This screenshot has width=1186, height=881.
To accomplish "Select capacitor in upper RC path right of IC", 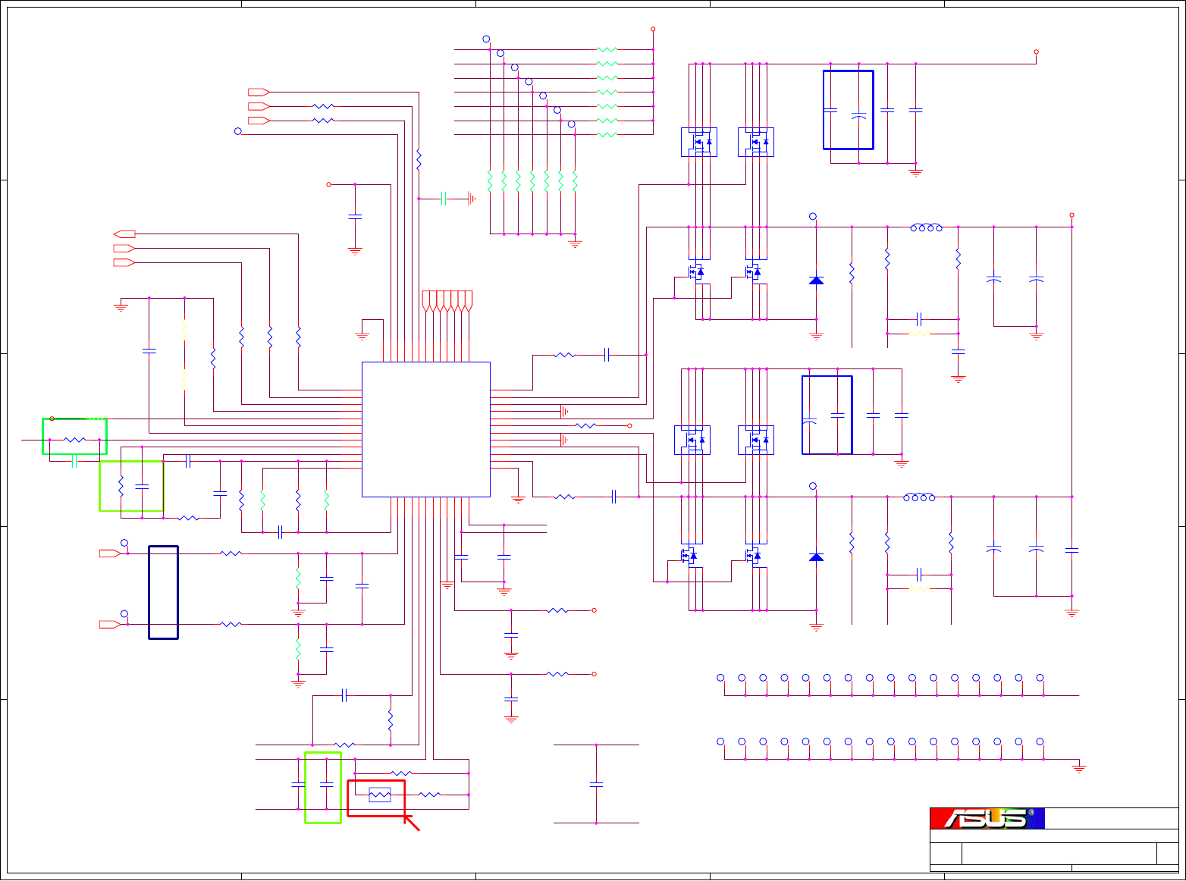I will pyautogui.click(x=606, y=355).
